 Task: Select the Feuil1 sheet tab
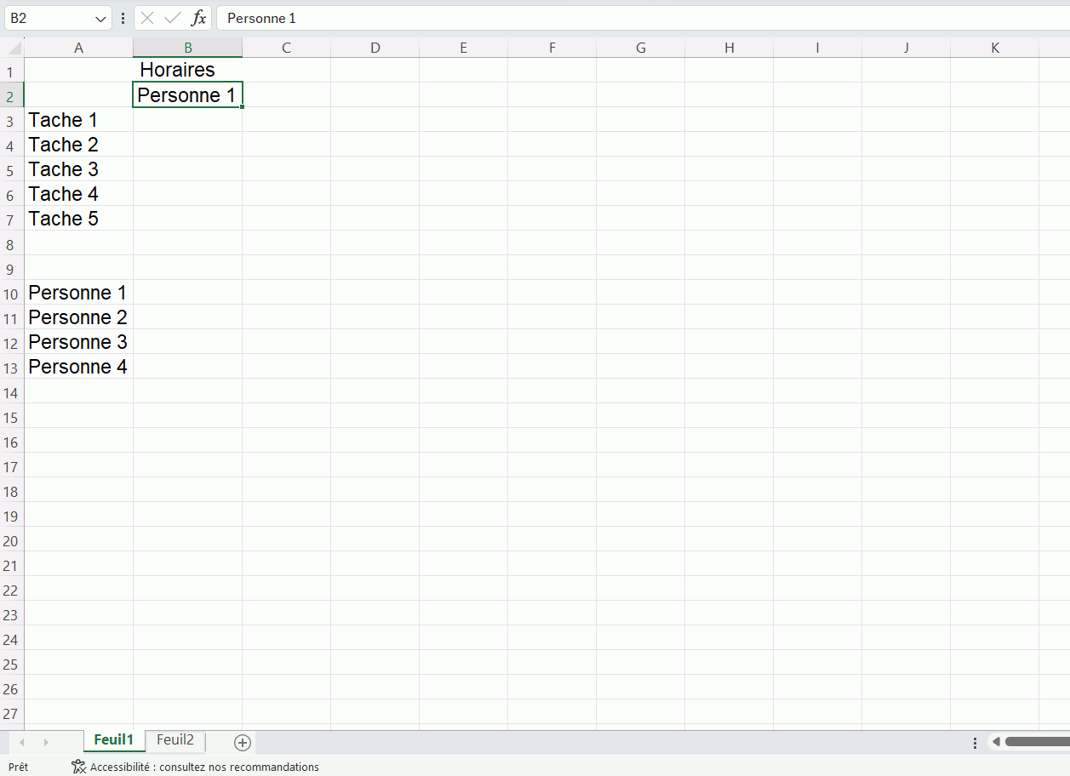114,740
